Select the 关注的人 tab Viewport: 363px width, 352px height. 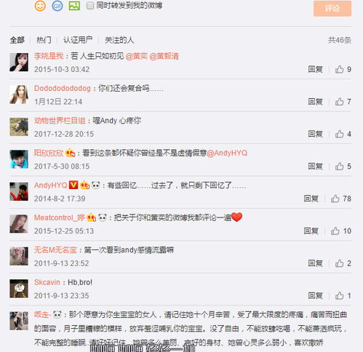tap(119, 40)
